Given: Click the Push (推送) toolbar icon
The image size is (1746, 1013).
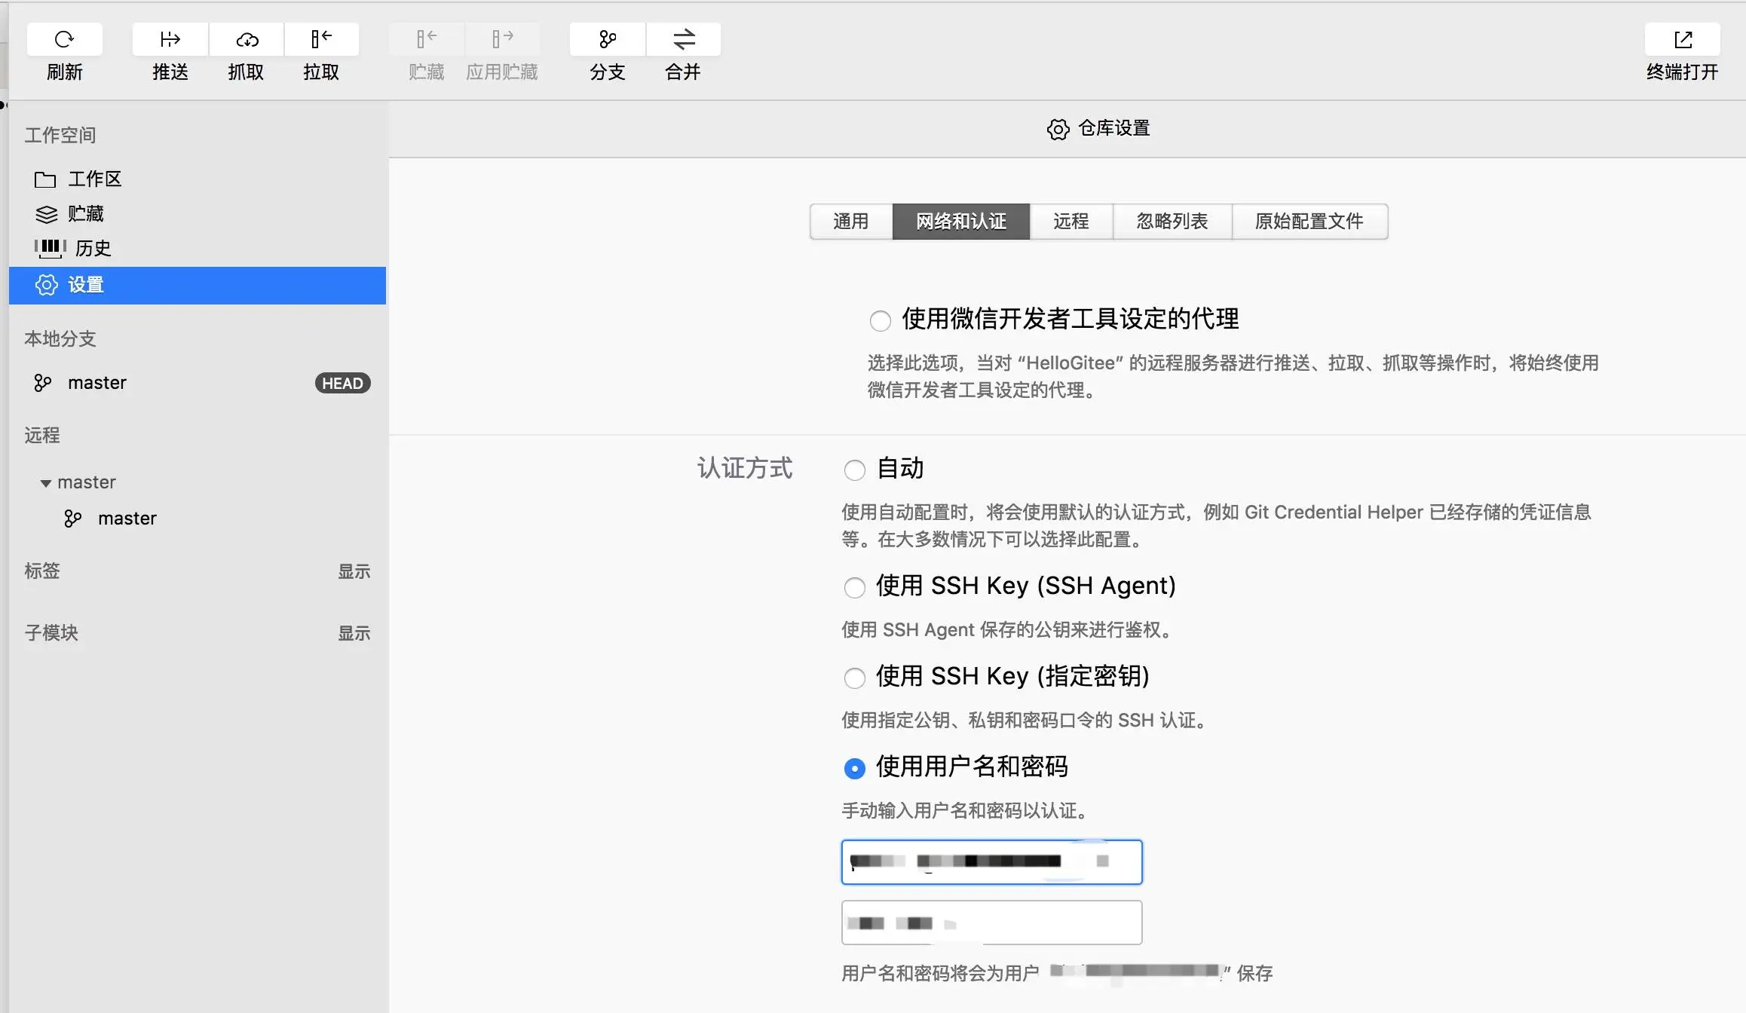Looking at the screenshot, I should (x=170, y=39).
